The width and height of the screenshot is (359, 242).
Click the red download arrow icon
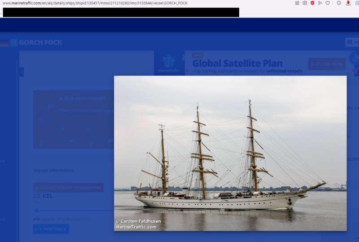348,3
